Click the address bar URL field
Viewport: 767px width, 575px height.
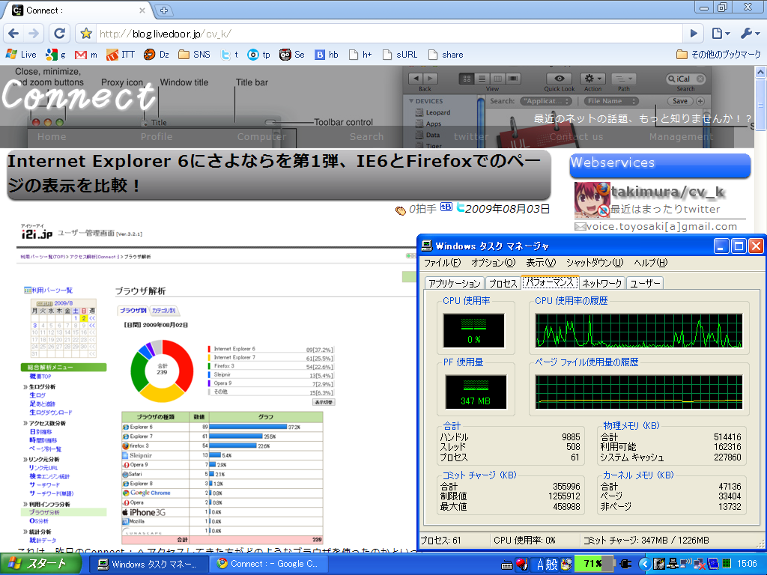[x=389, y=34]
